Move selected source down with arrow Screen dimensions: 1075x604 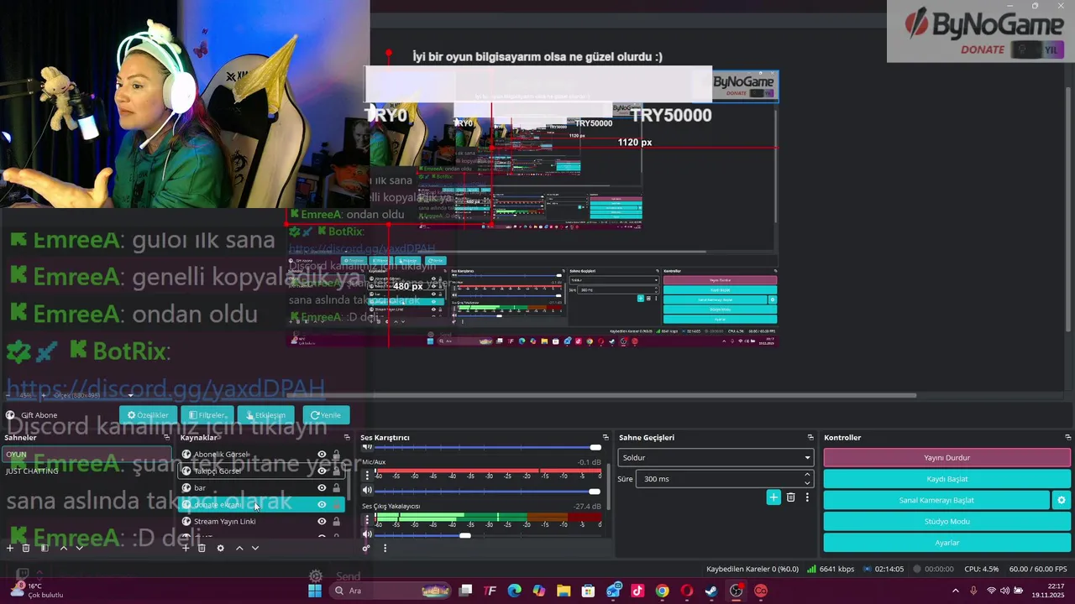coord(255,548)
